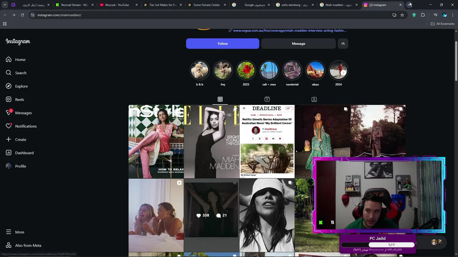458x257 pixels.
Task: Open the black-and-white bucket hat post
Action: click(267, 215)
